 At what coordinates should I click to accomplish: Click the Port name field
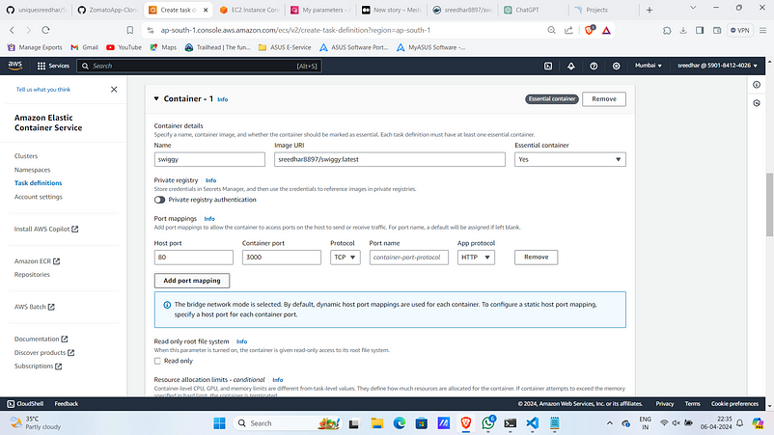pos(409,258)
